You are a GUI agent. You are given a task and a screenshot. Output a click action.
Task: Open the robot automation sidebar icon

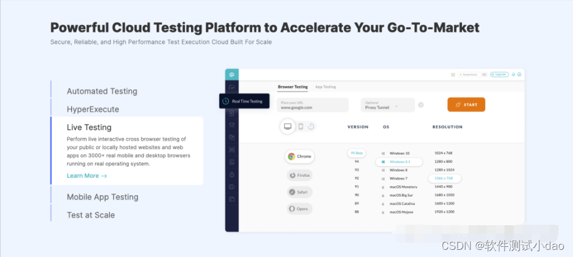pos(232,125)
